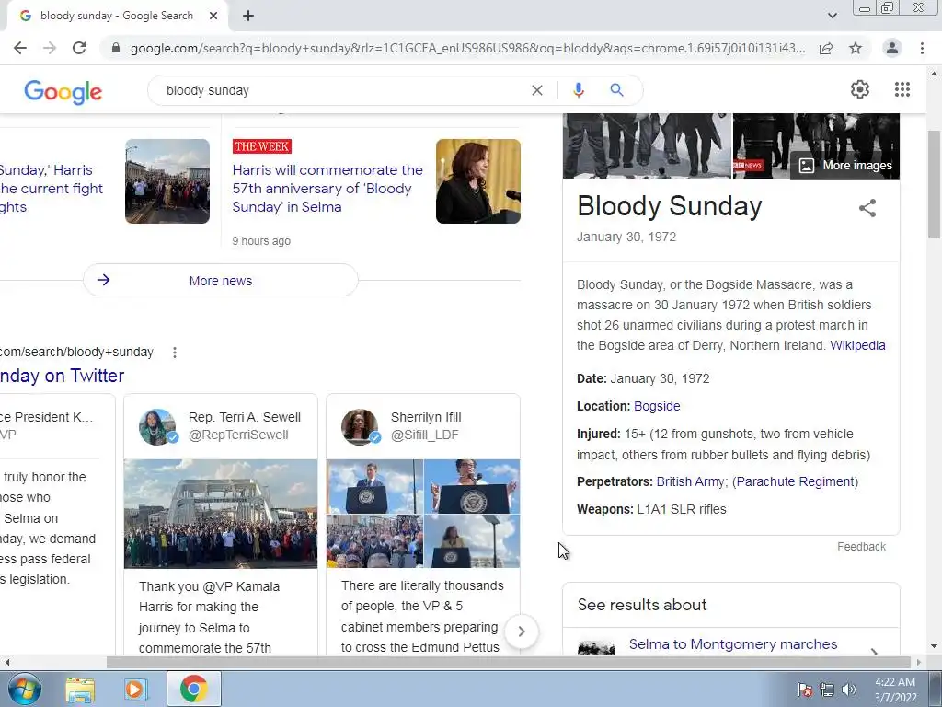Click Sherrilyn Ifill avatar image

(x=360, y=427)
